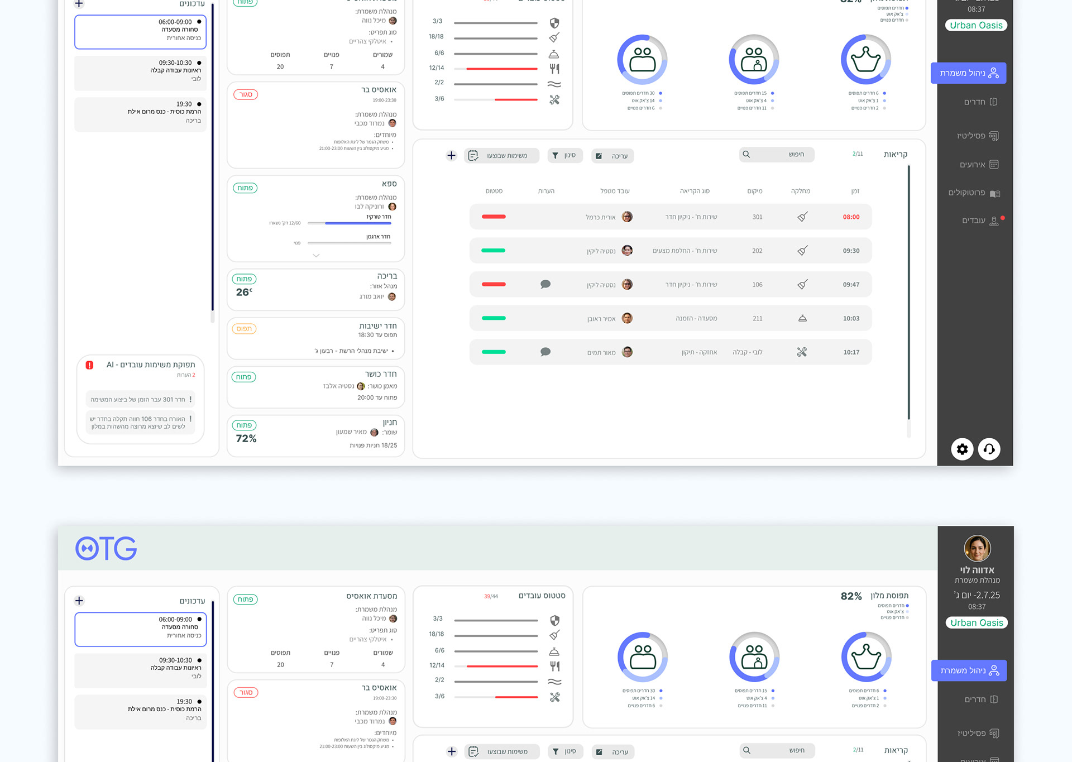Toggle the ספא card פתוח status

pyautogui.click(x=245, y=188)
